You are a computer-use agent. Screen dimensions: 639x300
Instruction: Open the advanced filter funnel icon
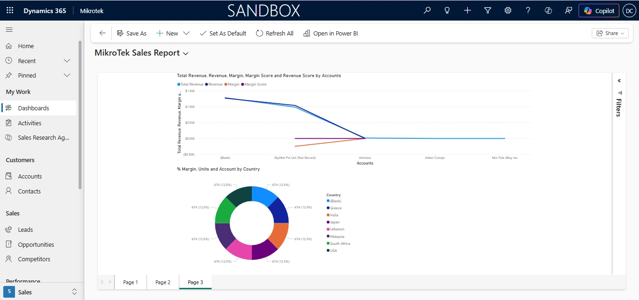[487, 10]
